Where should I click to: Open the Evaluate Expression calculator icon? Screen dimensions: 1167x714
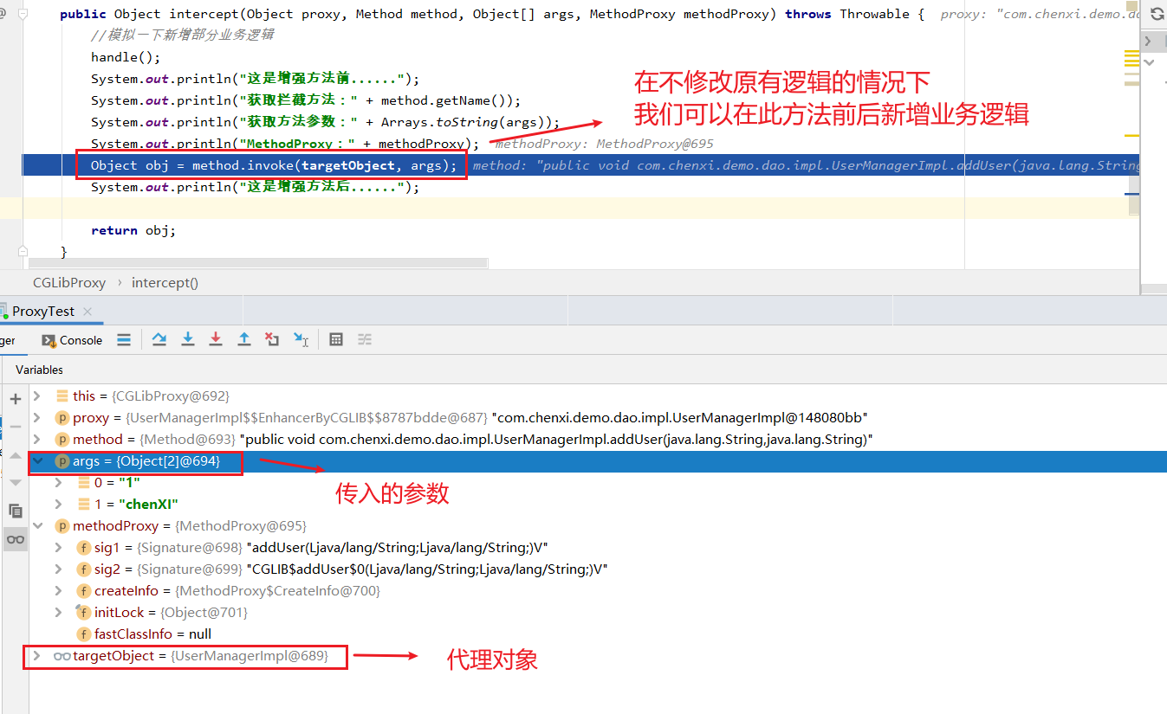pos(337,339)
